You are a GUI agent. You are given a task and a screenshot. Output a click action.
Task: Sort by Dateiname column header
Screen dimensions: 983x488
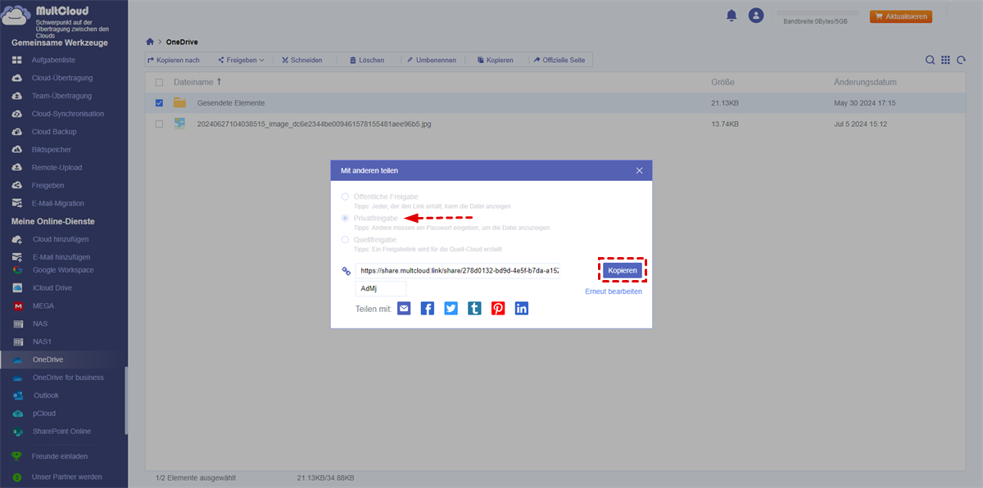pos(197,83)
